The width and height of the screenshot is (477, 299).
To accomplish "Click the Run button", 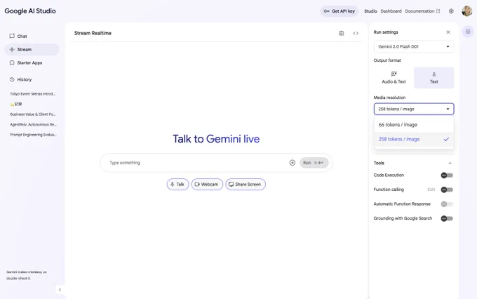I will (x=314, y=163).
